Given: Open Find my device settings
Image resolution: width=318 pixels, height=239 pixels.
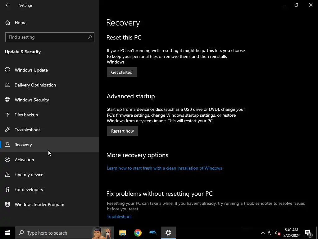Looking at the screenshot, I should [x=50, y=175].
